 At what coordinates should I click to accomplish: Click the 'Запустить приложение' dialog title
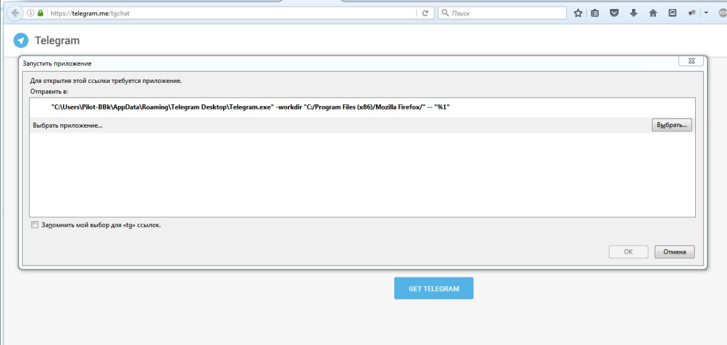[x=57, y=64]
